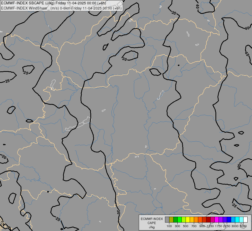
Task: Click the legend value 5000
Action: tap(243, 226)
